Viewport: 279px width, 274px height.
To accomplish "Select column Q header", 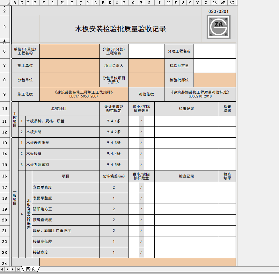I will (133, 3).
